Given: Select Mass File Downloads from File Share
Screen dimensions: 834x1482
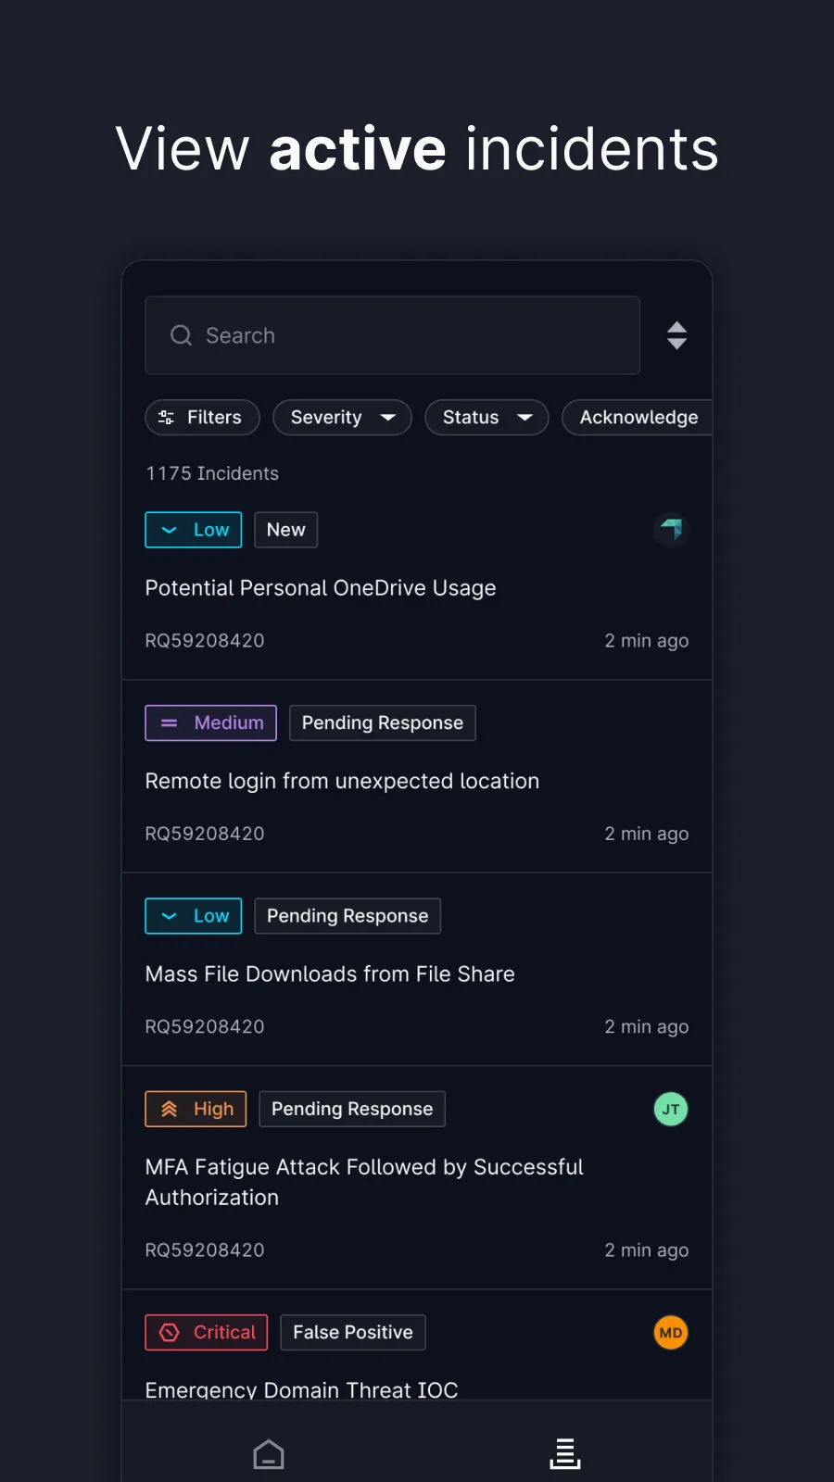Looking at the screenshot, I should point(330,974).
